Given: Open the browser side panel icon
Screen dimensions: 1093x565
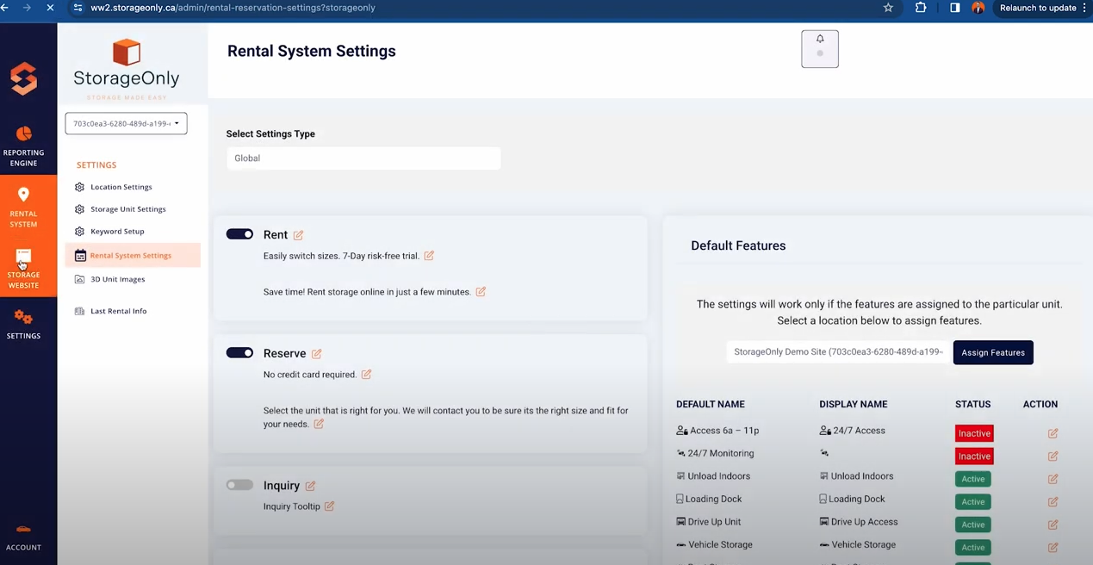Looking at the screenshot, I should coord(954,8).
